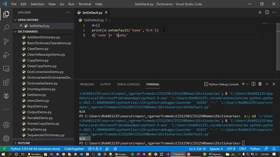The height and width of the screenshot is (157, 280).
Task: Open the View menu
Action: (x=52, y=4)
